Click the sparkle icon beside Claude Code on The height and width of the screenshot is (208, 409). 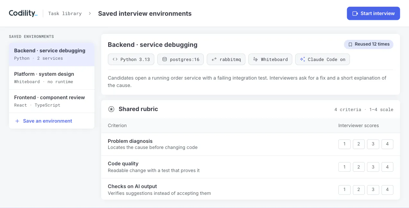pyautogui.click(x=302, y=59)
